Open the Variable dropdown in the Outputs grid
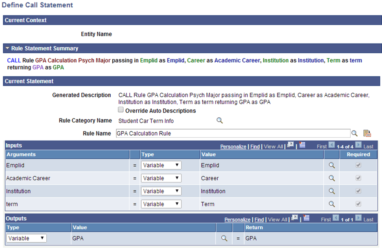Image resolution: width=382 pixels, height=250 pixels. (26, 238)
